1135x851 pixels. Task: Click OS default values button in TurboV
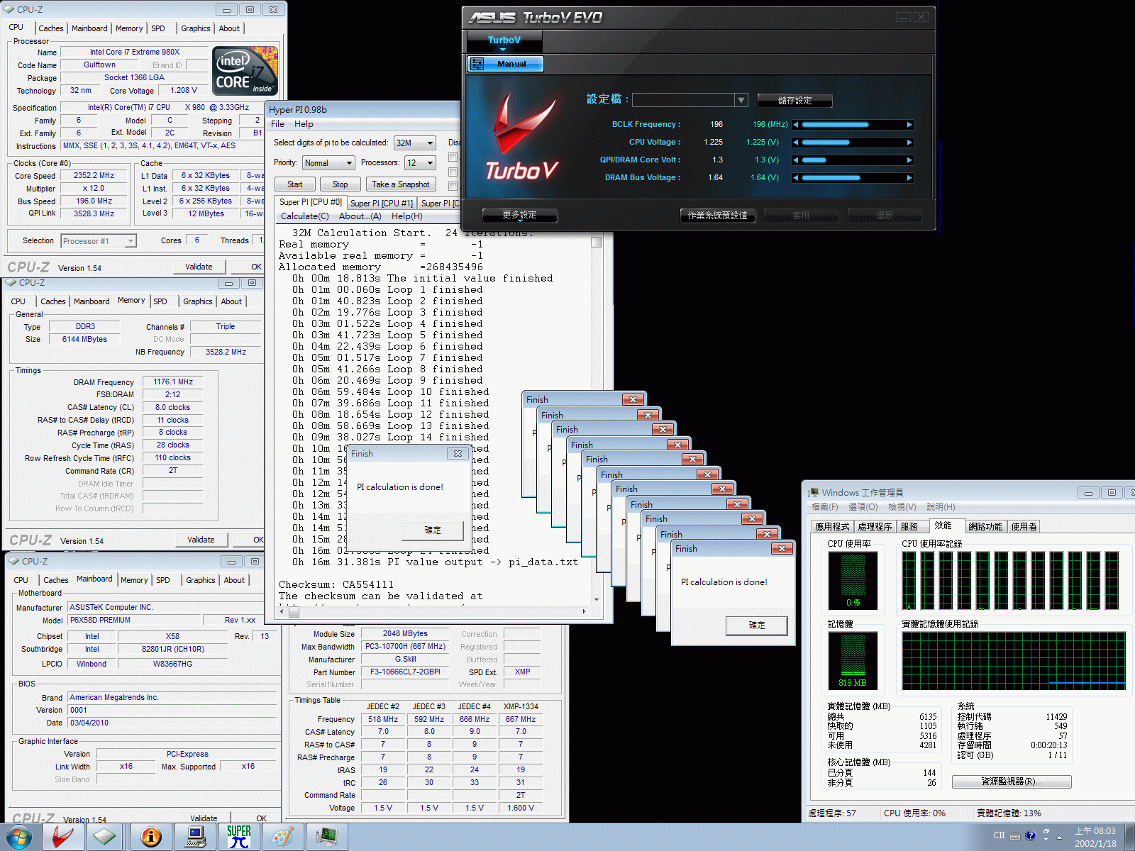[717, 216]
